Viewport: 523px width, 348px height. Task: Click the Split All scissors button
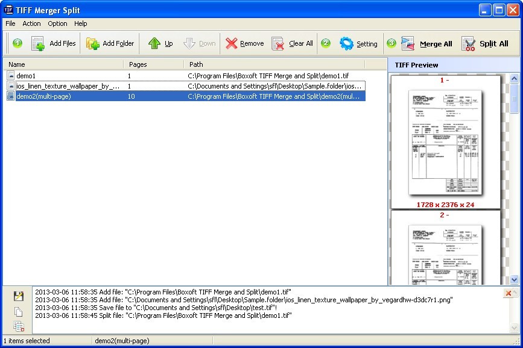(485, 43)
